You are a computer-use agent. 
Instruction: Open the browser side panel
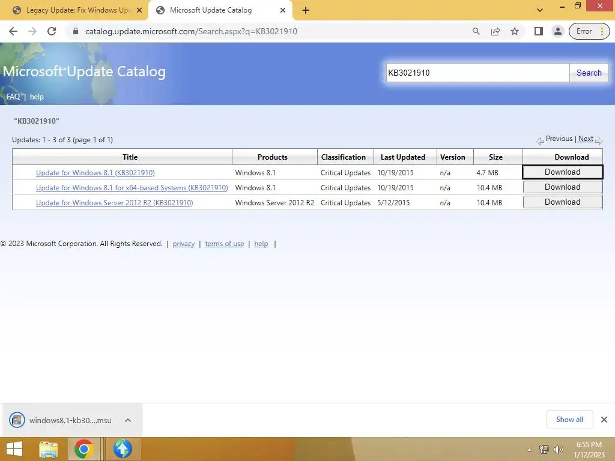[x=539, y=31]
